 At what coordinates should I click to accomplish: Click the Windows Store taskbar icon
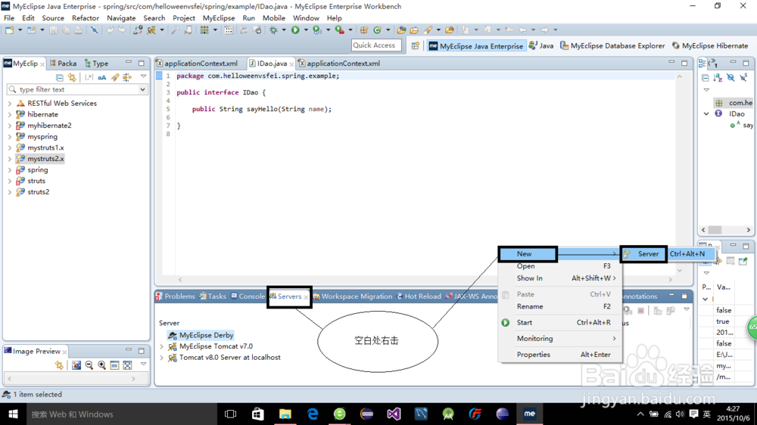258,414
